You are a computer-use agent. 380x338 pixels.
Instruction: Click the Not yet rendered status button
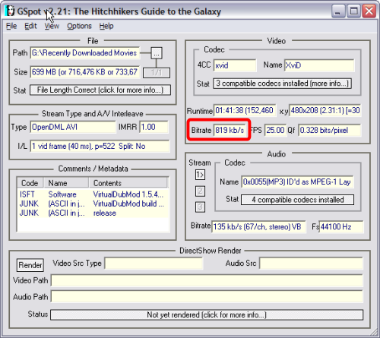pos(207,314)
